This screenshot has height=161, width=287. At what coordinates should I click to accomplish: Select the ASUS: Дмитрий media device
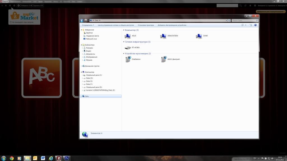click(171, 59)
